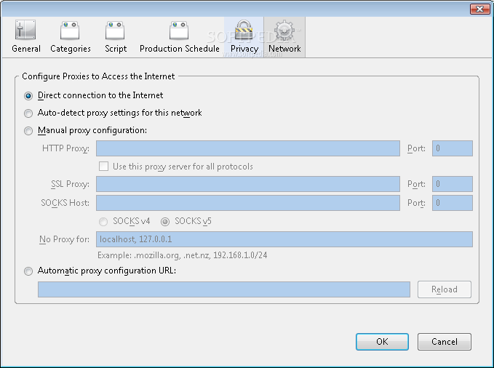The image size is (494, 368).
Task: Click the SSL Proxy Port field
Action: click(452, 184)
